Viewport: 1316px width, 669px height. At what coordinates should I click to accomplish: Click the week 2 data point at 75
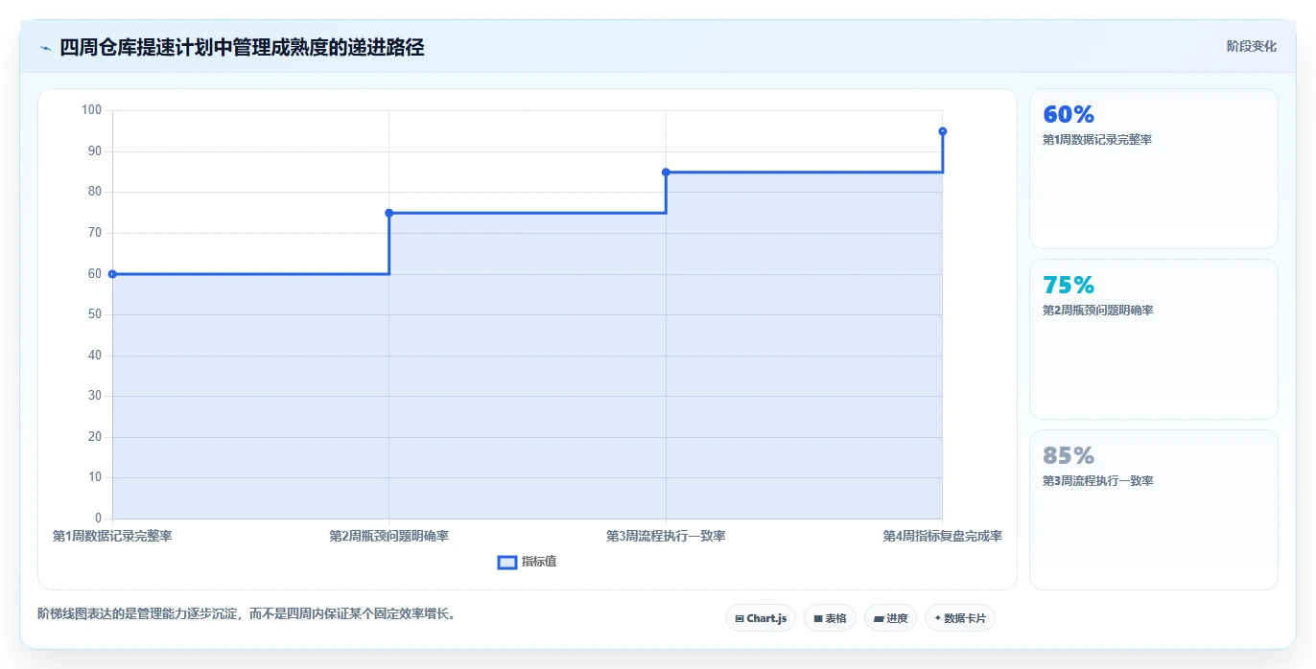388,213
